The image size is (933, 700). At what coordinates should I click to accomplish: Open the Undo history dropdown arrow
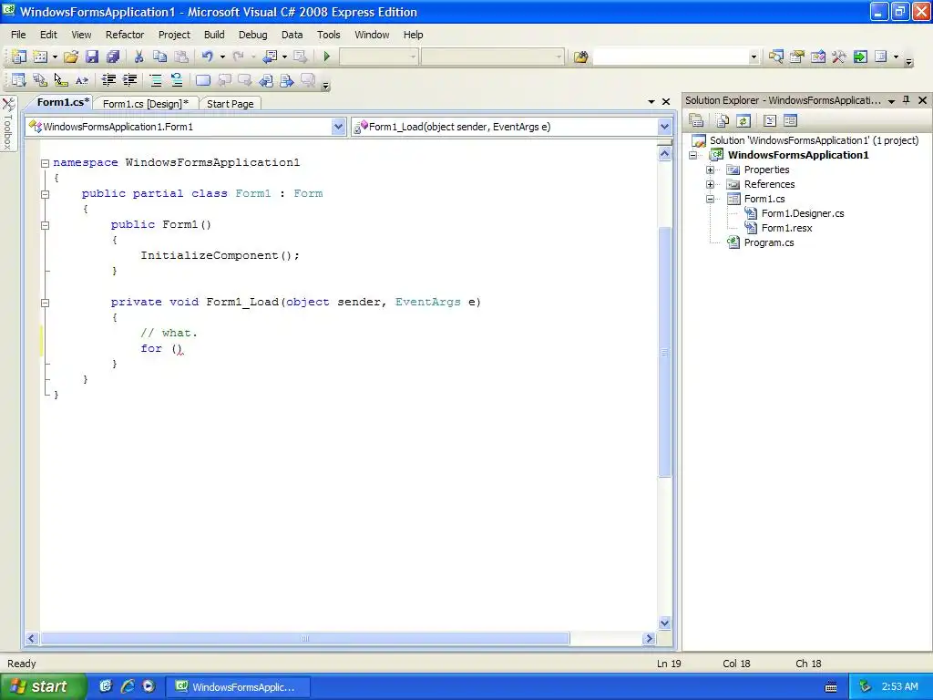(x=222, y=57)
